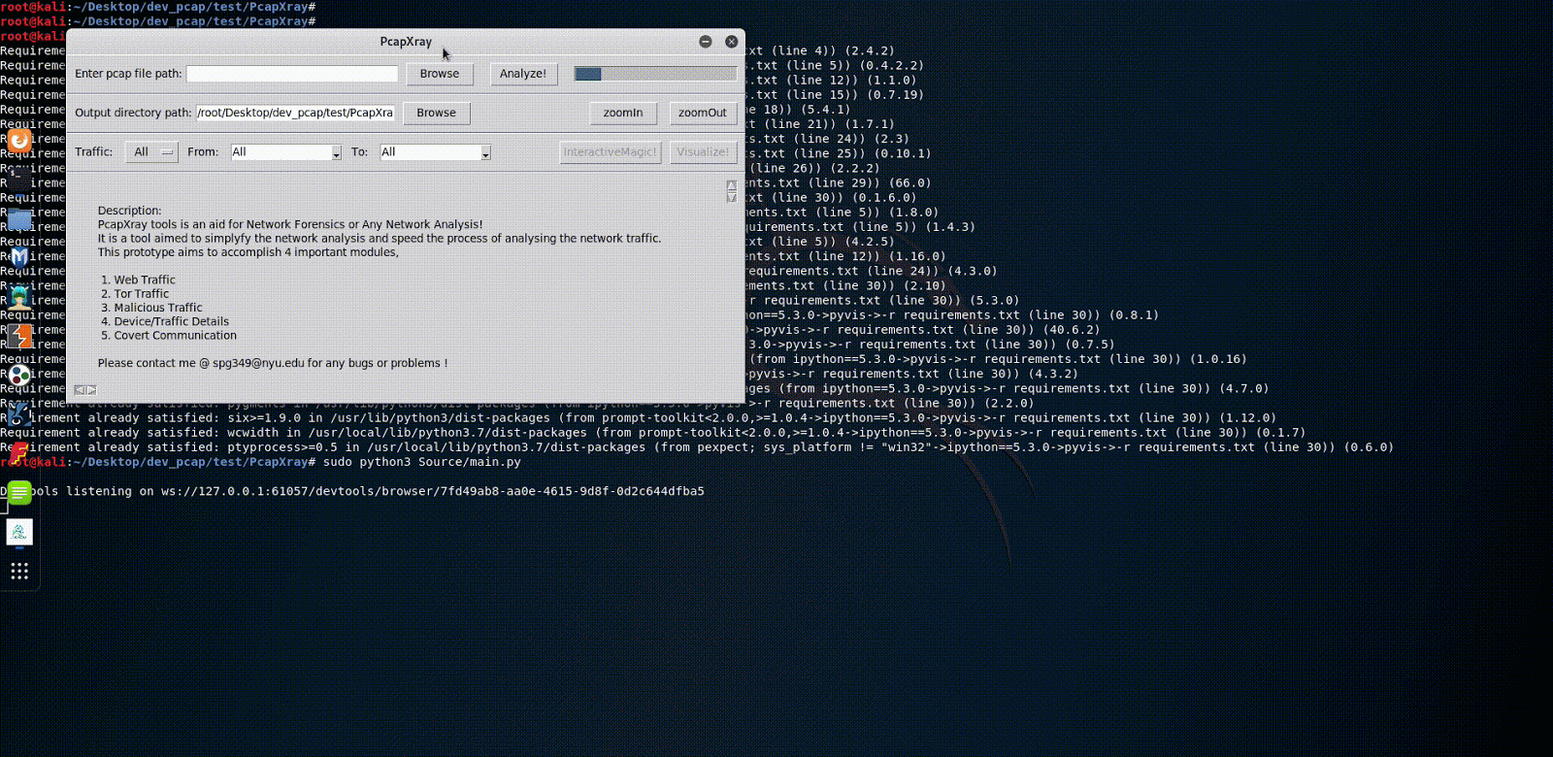Expand the From combo box arrow

[x=336, y=153]
